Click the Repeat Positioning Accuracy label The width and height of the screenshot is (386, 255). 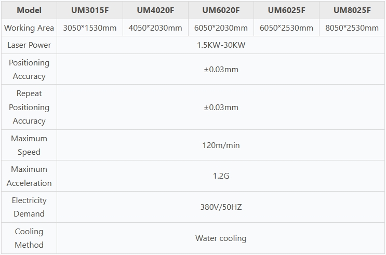point(29,107)
